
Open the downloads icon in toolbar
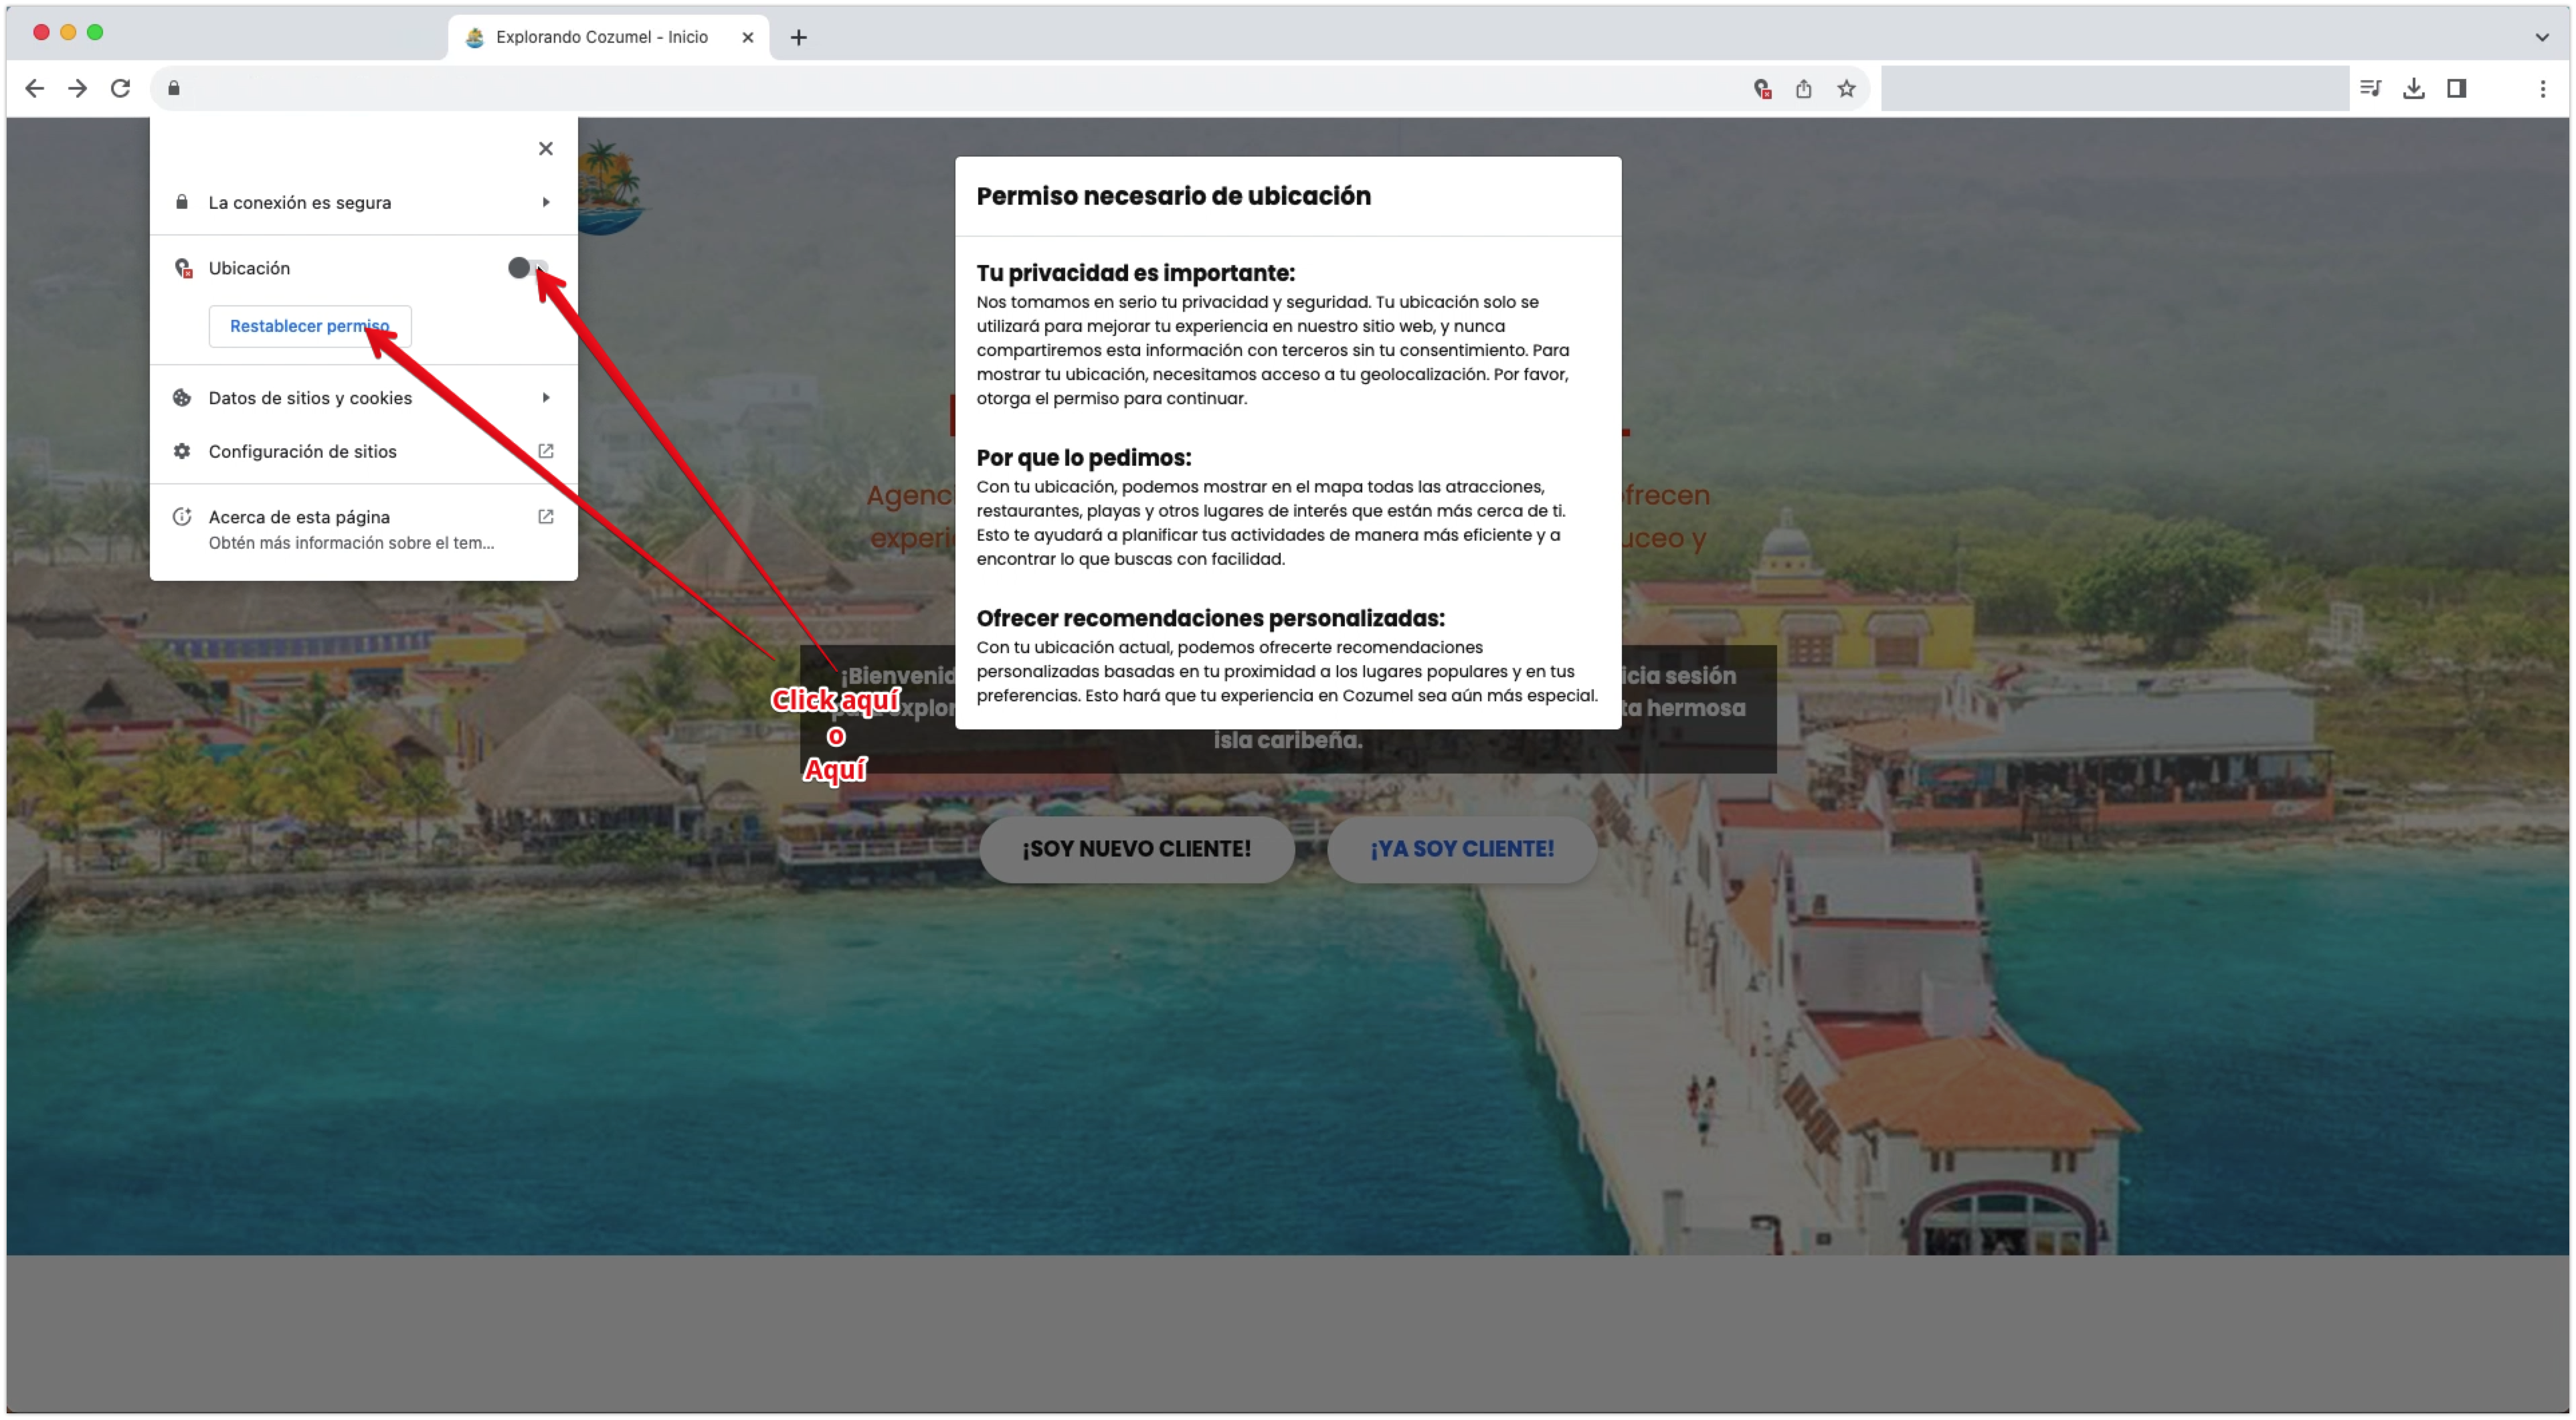(x=2413, y=89)
